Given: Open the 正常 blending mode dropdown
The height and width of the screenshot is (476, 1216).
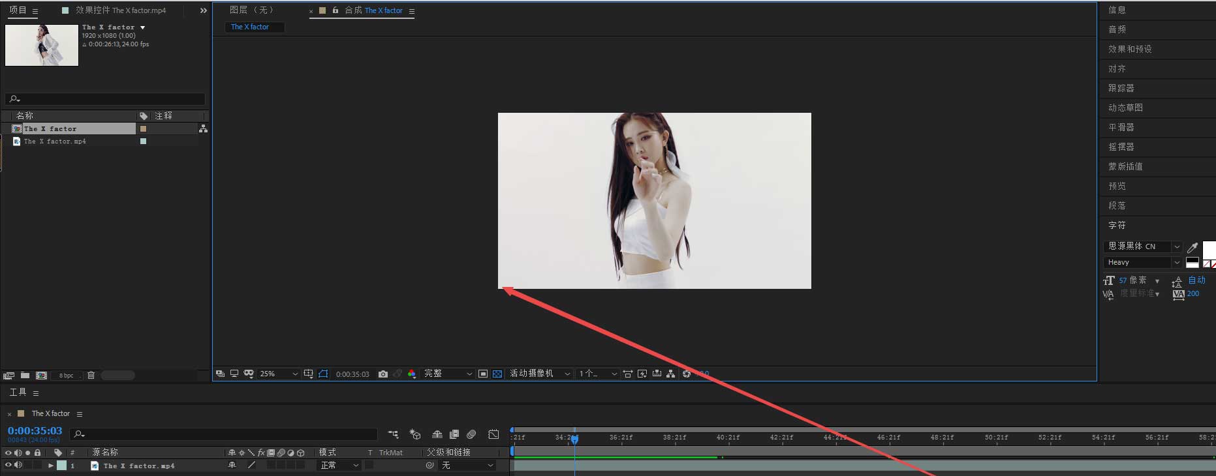Looking at the screenshot, I should (339, 466).
